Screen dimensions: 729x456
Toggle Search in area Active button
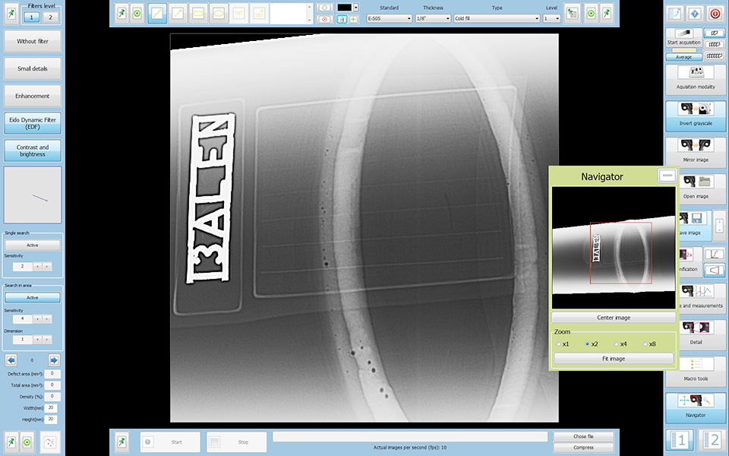pyautogui.click(x=33, y=297)
